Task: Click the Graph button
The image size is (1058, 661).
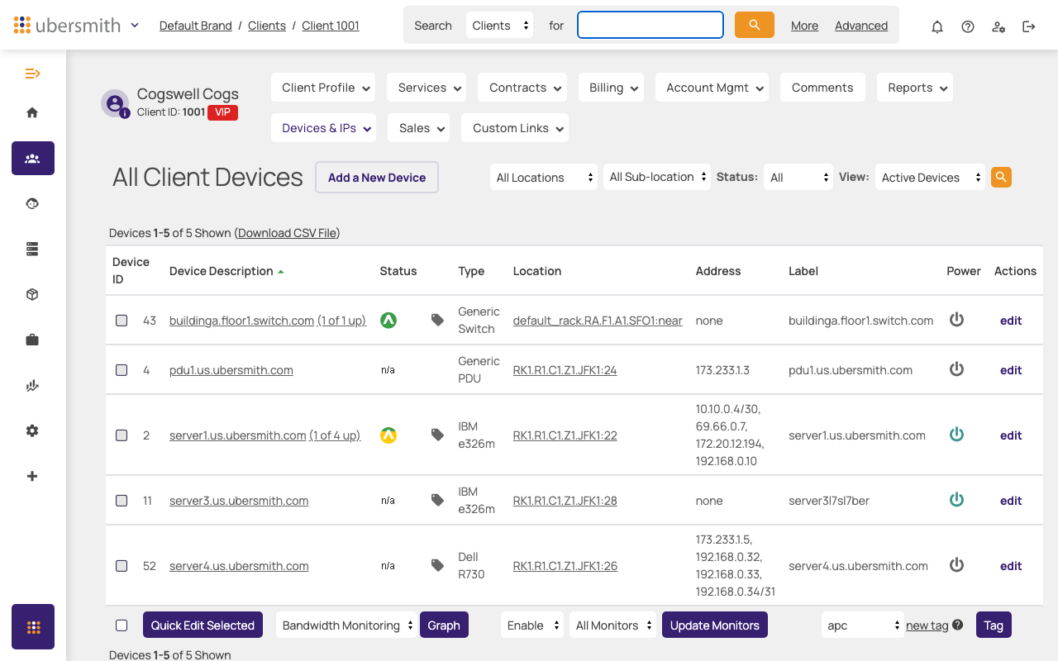Action: pos(444,625)
